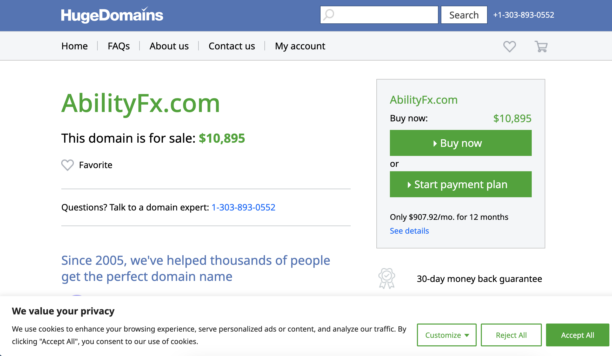Click the HugeDomains logo
The image size is (612, 356).
point(112,15)
